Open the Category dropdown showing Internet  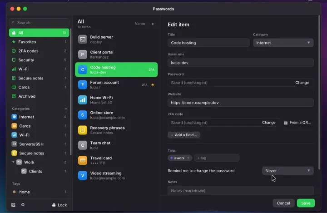click(x=283, y=43)
